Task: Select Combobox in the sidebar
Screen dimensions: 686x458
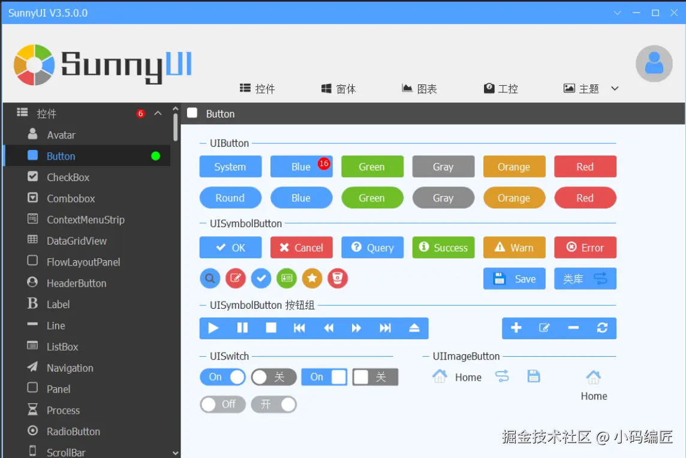Action: pos(86,198)
